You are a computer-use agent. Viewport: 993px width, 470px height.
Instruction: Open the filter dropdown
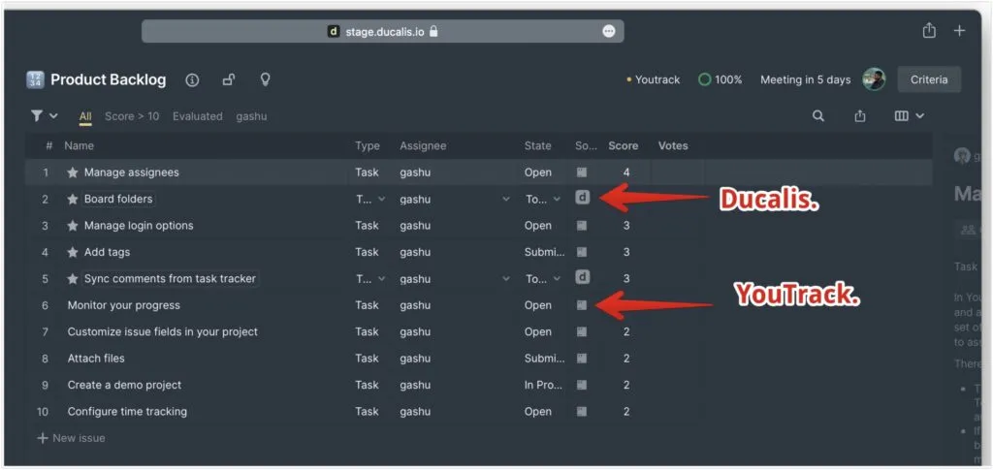click(x=45, y=116)
